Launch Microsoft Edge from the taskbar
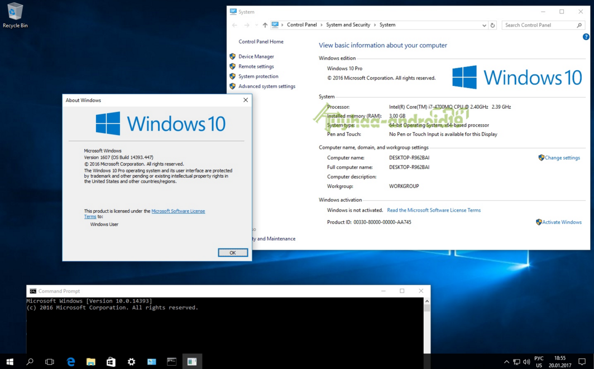This screenshot has height=369, width=594. (x=71, y=362)
